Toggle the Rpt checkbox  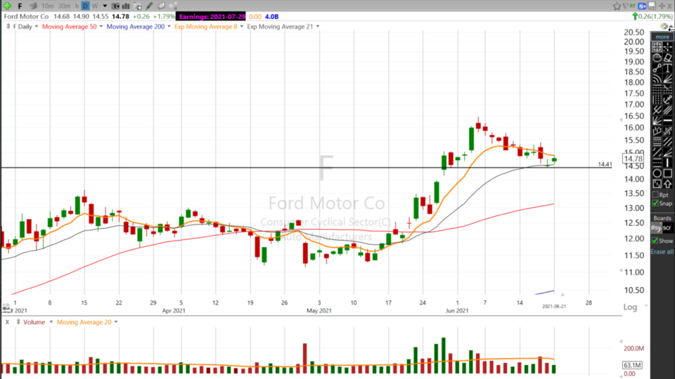tap(655, 195)
